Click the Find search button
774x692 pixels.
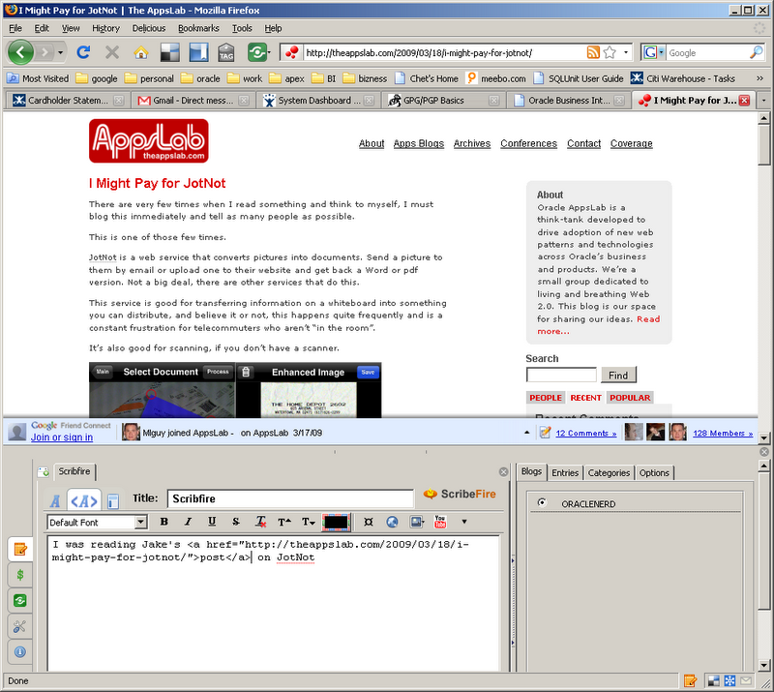(618, 376)
